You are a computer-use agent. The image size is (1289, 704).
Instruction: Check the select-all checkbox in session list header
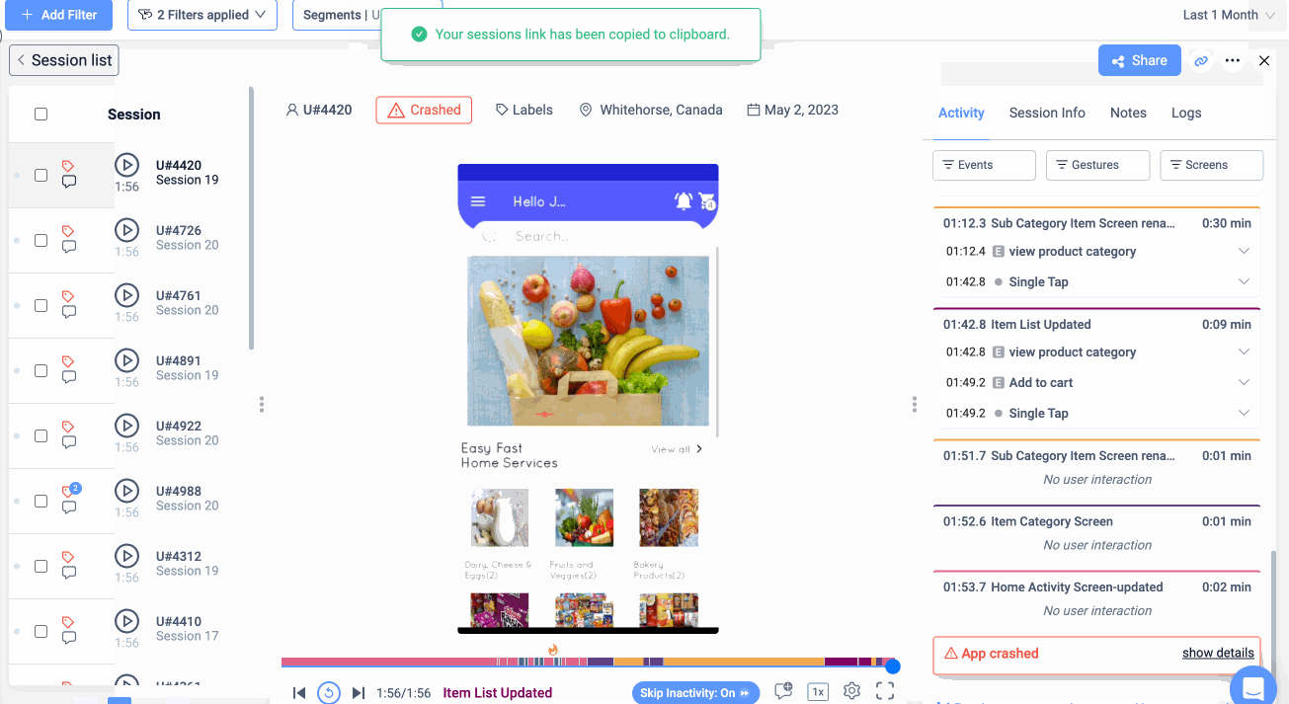(x=40, y=112)
